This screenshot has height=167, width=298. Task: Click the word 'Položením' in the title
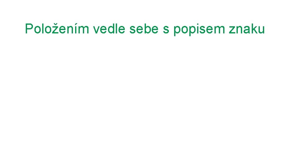tap(57, 29)
